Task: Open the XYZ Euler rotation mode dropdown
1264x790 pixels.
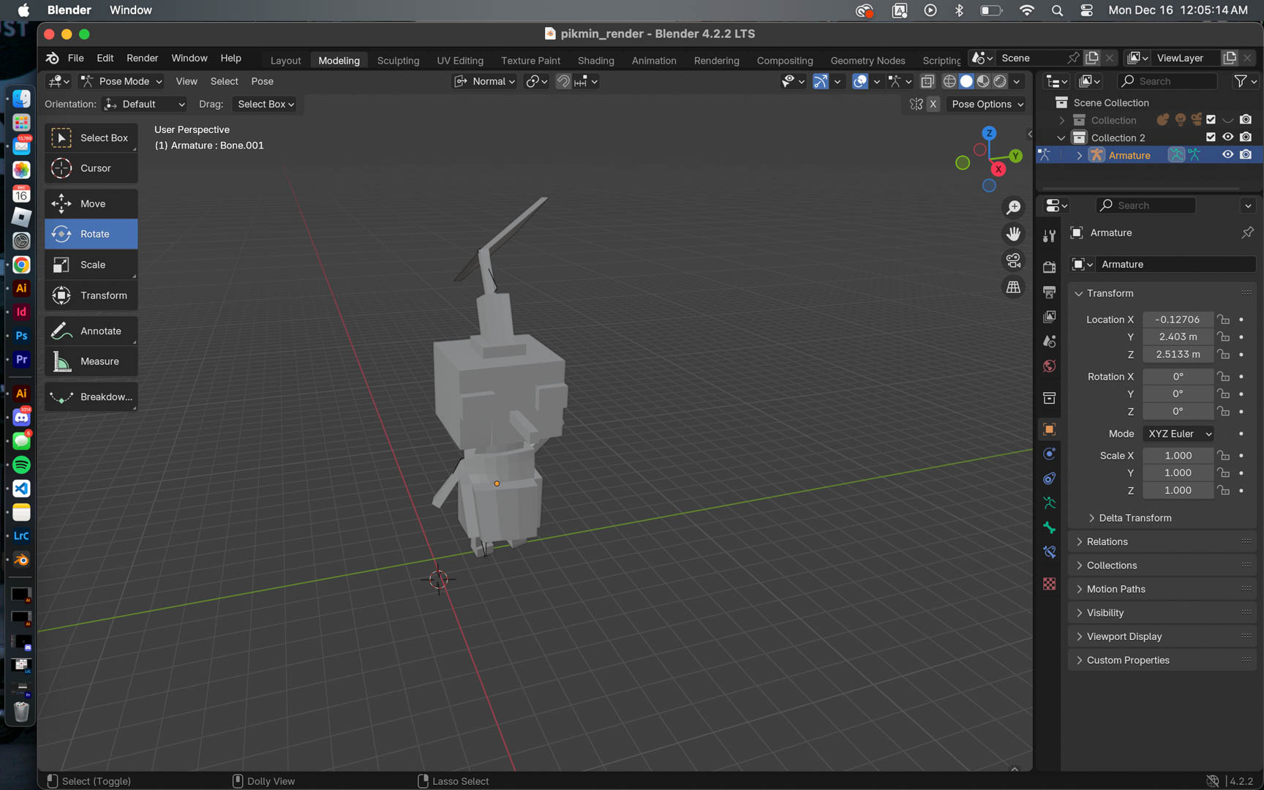Action: [x=1178, y=434]
